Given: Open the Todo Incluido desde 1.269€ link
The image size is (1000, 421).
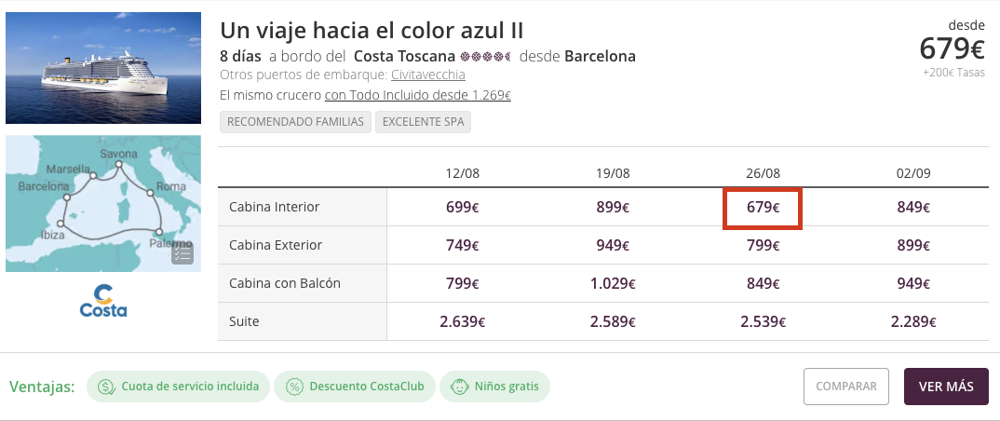Looking at the screenshot, I should (x=418, y=96).
